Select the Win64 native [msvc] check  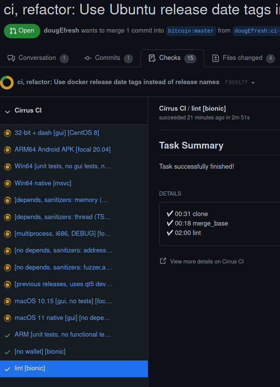point(74,183)
